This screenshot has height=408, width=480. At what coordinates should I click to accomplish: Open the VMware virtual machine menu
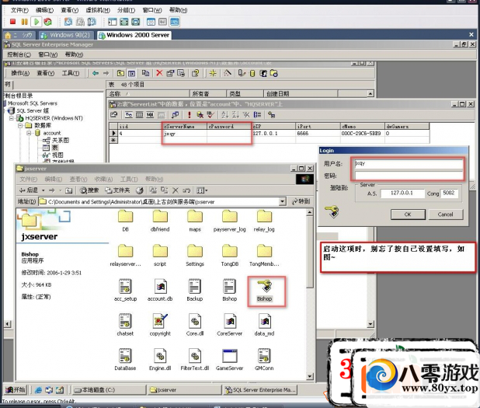(x=98, y=10)
